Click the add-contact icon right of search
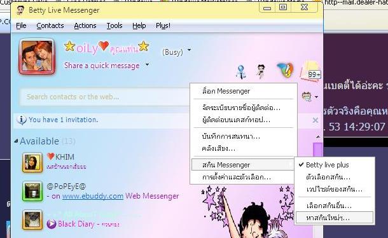The image size is (388, 238). click(x=307, y=97)
